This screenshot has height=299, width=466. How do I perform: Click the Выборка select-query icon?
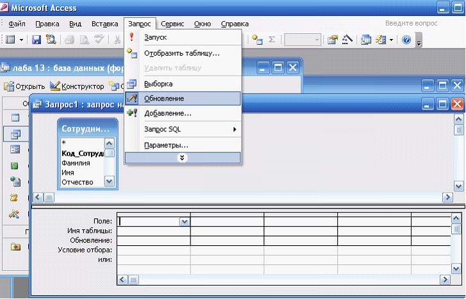point(131,84)
